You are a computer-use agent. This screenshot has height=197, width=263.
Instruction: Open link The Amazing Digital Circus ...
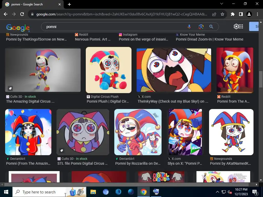(x=30, y=101)
